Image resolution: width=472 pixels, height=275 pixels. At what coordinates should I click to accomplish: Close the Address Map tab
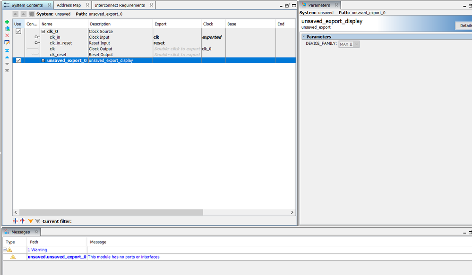point(87,5)
